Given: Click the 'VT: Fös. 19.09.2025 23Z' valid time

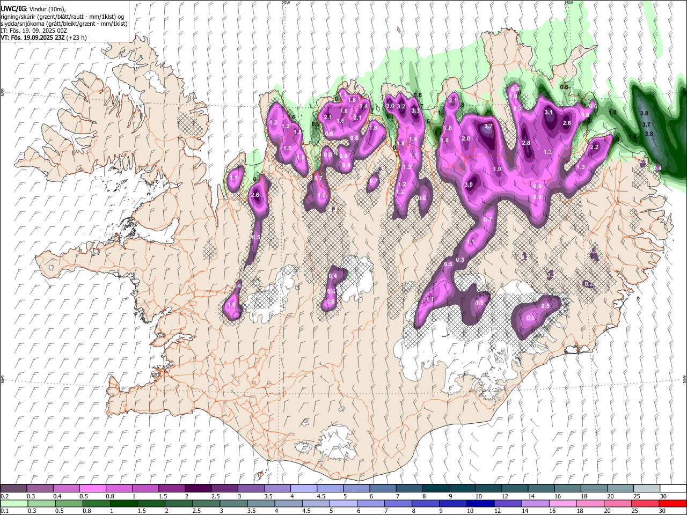Looking at the screenshot, I should [x=32, y=38].
